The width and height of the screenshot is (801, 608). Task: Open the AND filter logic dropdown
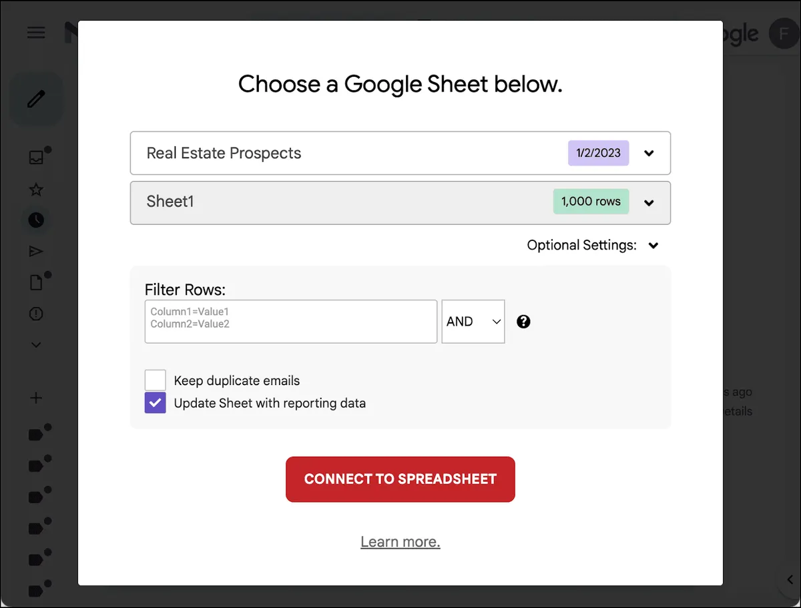coord(473,322)
